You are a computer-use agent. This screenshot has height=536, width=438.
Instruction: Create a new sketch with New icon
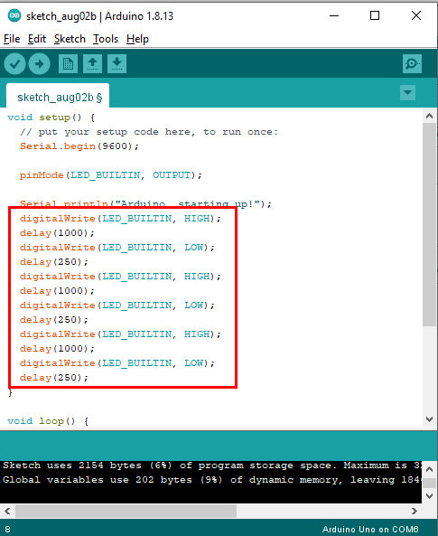click(68, 64)
